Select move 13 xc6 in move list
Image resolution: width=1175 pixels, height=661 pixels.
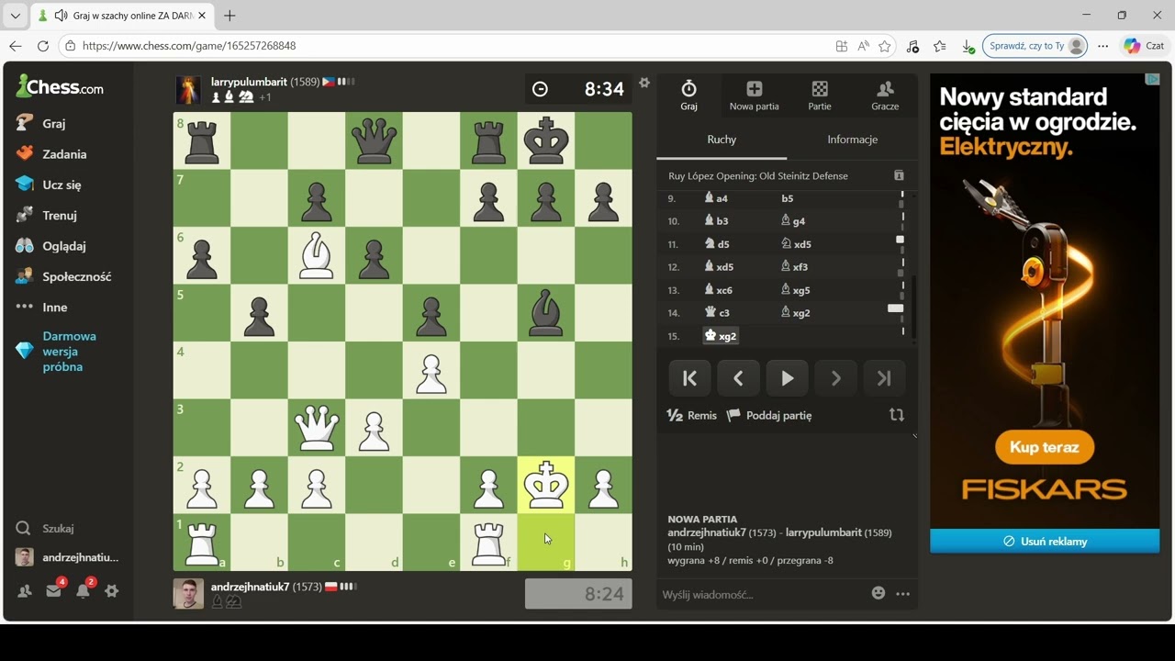pos(718,290)
